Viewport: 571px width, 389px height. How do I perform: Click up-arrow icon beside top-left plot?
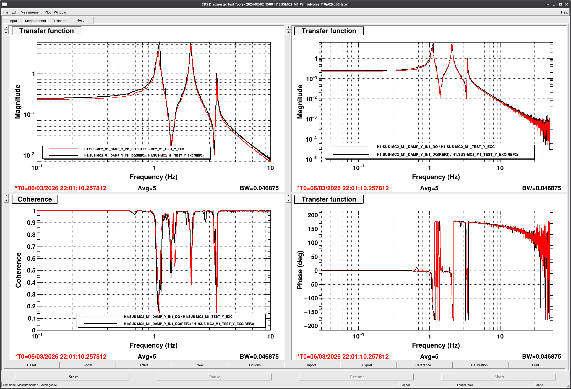pyautogui.click(x=6, y=32)
